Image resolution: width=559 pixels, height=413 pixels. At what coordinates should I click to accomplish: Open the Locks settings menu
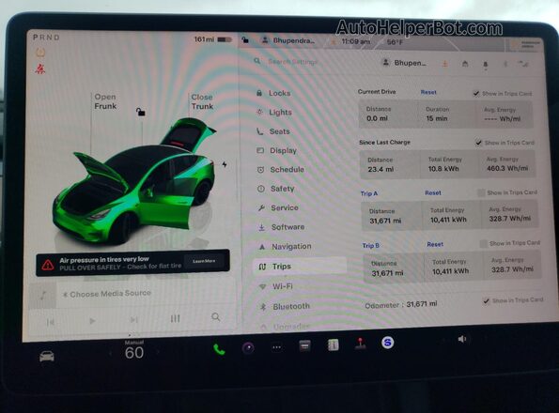point(273,93)
